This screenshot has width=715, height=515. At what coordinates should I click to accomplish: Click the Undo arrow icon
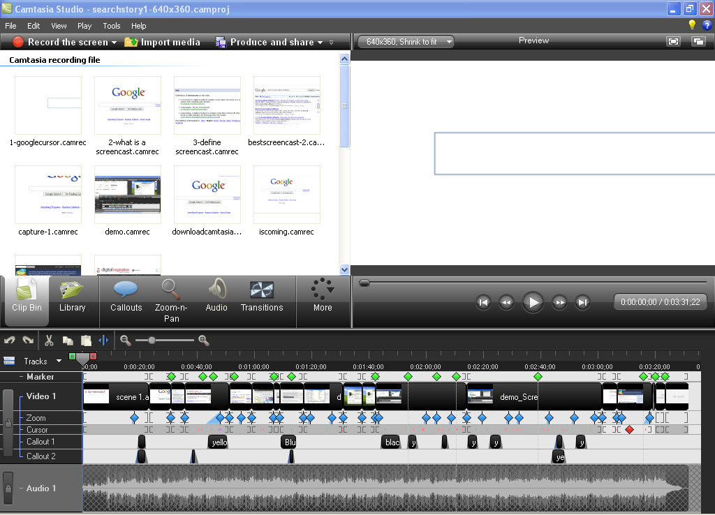click(10, 340)
